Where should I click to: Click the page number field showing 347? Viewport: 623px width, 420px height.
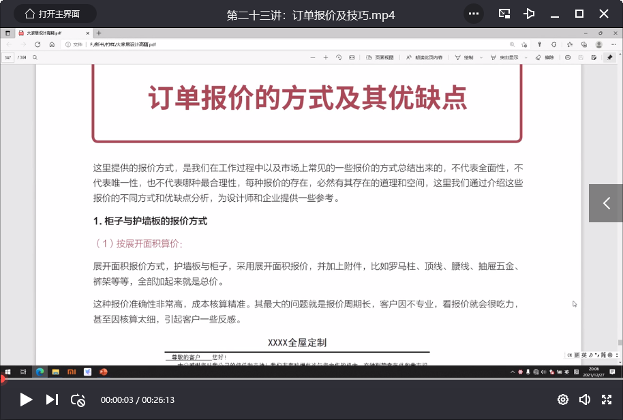point(8,57)
